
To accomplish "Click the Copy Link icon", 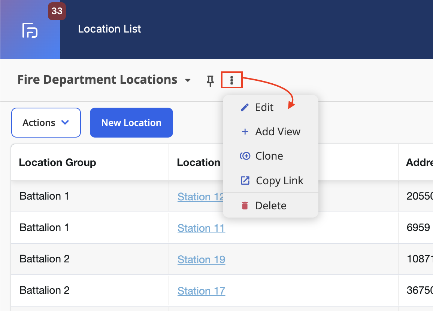I will [245, 181].
